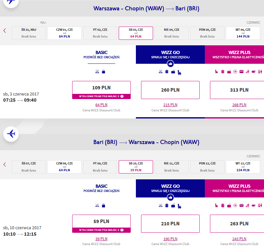The width and height of the screenshot is (264, 247).
Task: Click the checked suitcase icon under outbound WIZZ GO
Action: click(x=167, y=72)
